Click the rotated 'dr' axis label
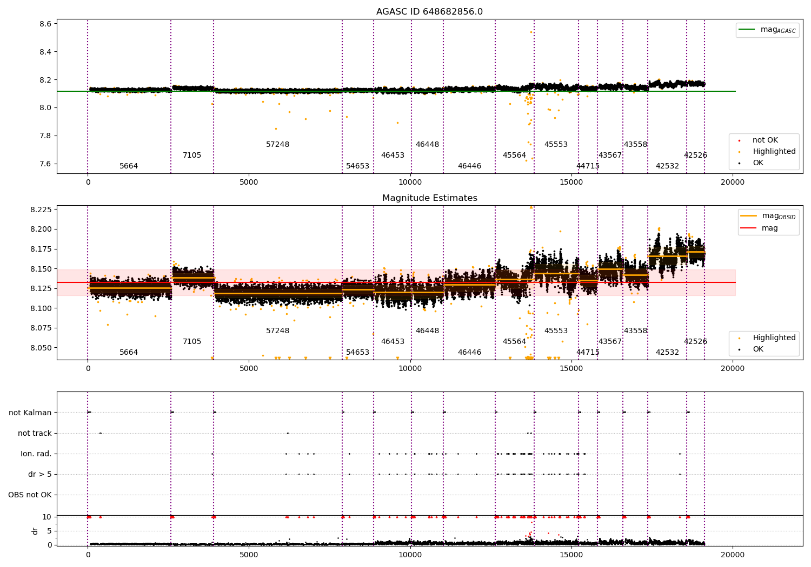This screenshot has width=811, height=567. click(35, 531)
